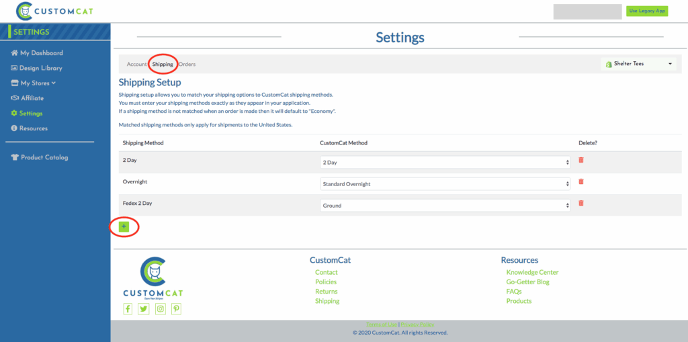Click the Settings gear icon in sidebar
The height and width of the screenshot is (342, 688).
14,114
